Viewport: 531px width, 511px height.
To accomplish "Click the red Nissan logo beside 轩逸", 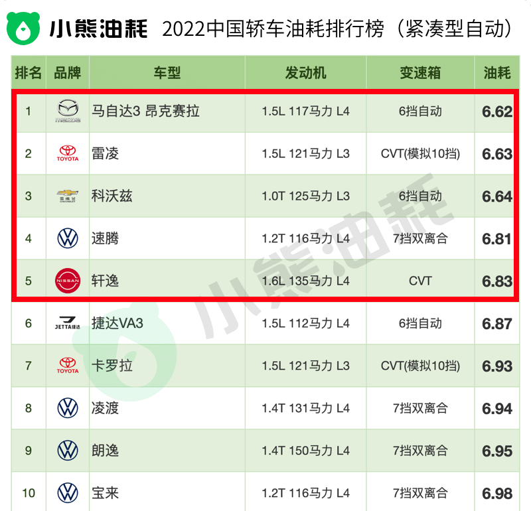I will click(68, 281).
